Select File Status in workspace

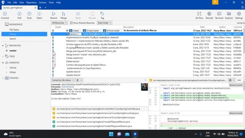tap(14, 30)
